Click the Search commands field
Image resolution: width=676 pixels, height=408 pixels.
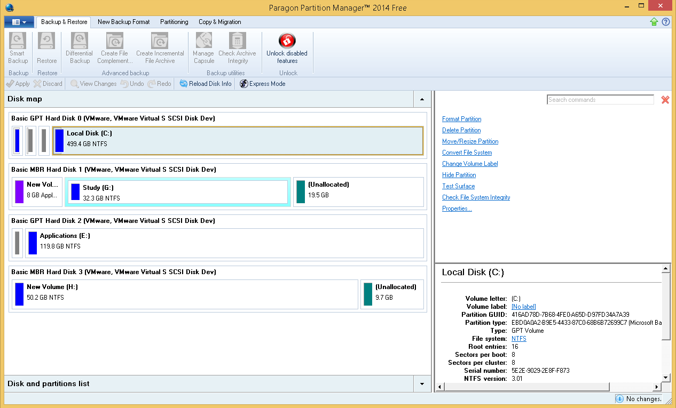[600, 100]
